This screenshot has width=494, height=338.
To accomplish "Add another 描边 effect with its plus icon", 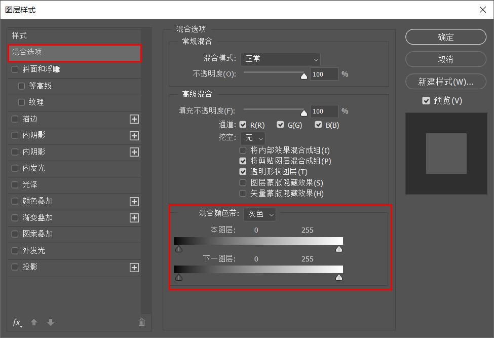I will (134, 119).
